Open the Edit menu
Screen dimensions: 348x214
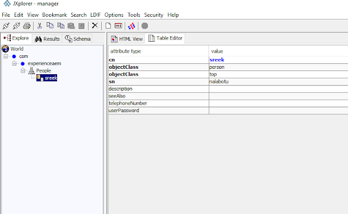coord(18,15)
